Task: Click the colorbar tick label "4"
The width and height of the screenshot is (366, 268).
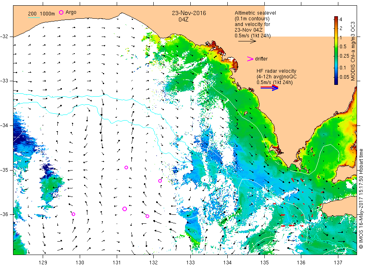Action: (341, 19)
